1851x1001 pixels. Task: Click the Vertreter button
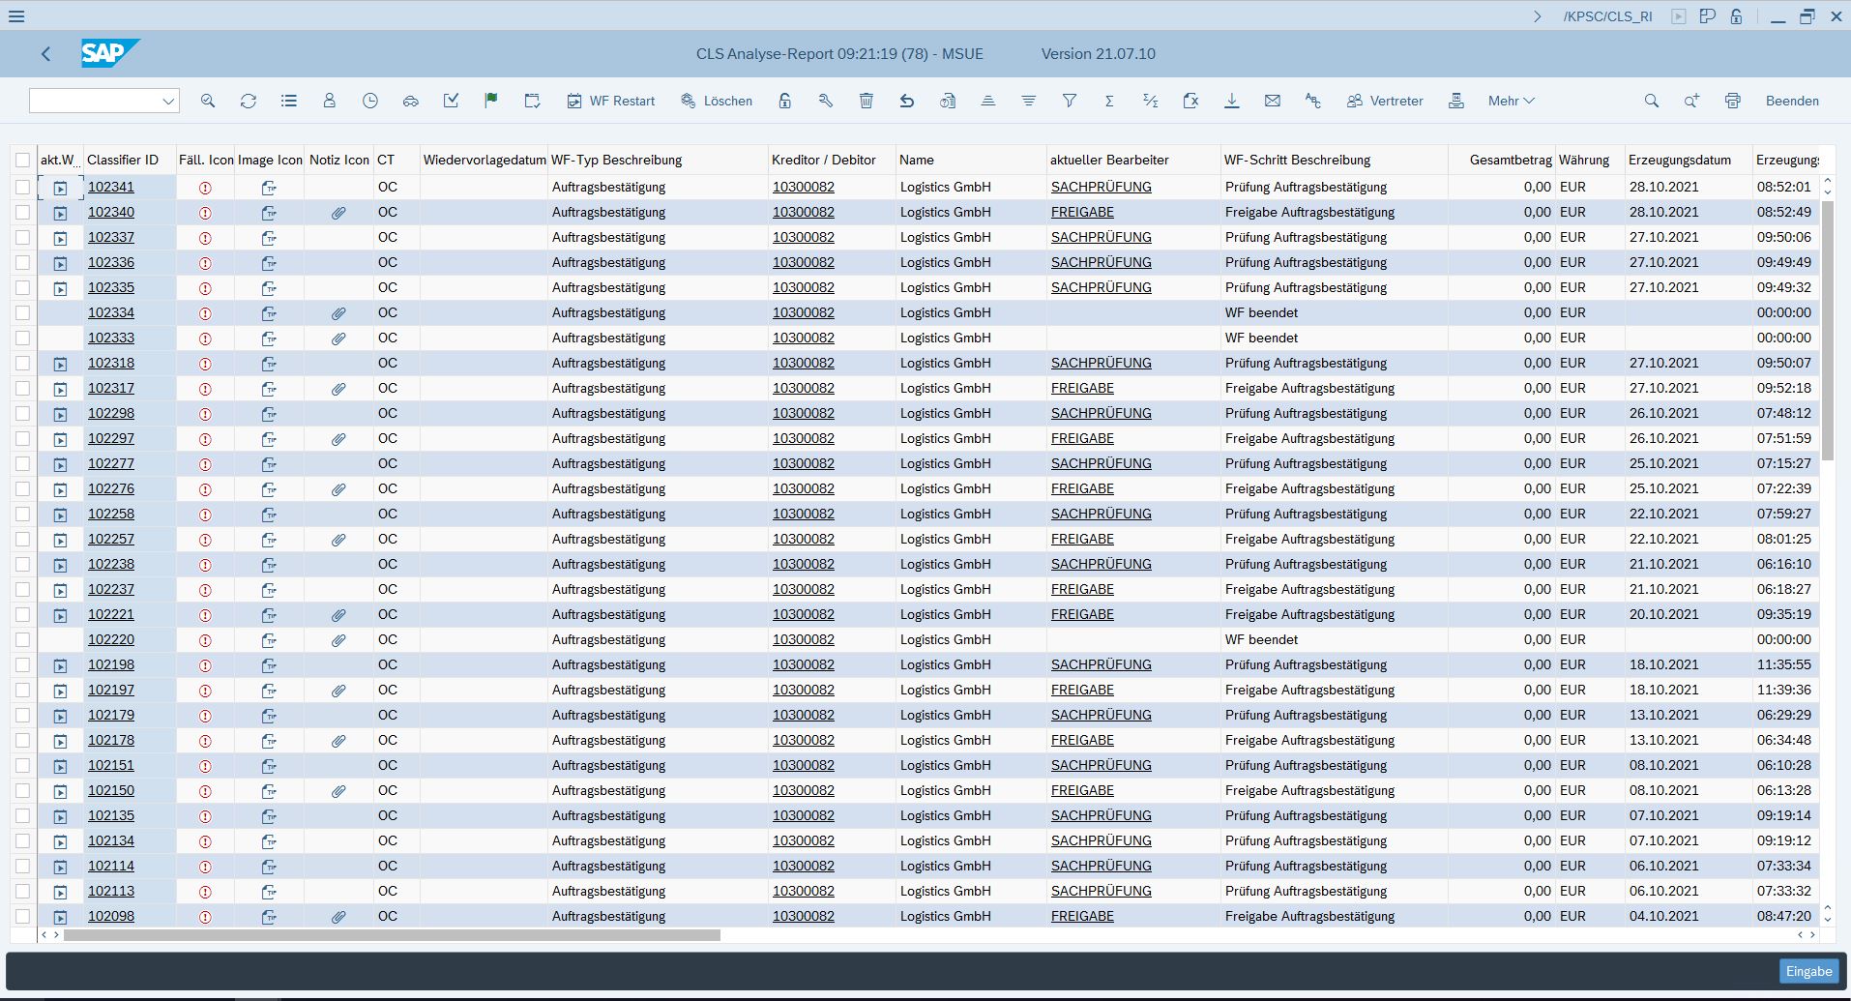[1385, 101]
